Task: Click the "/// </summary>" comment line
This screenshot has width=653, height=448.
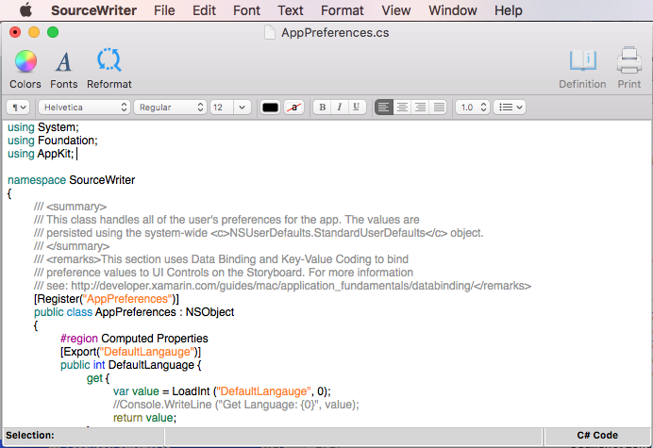Action: [x=72, y=246]
